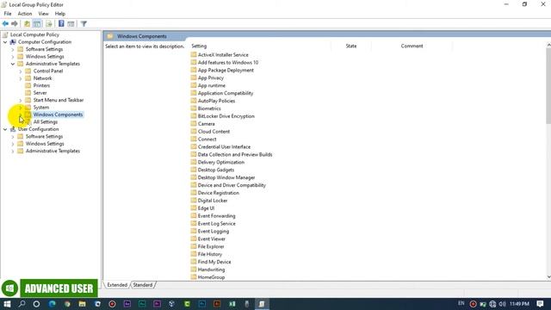The height and width of the screenshot is (310, 551).
Task: Select Windows Components in the tree
Action: pyautogui.click(x=58, y=115)
